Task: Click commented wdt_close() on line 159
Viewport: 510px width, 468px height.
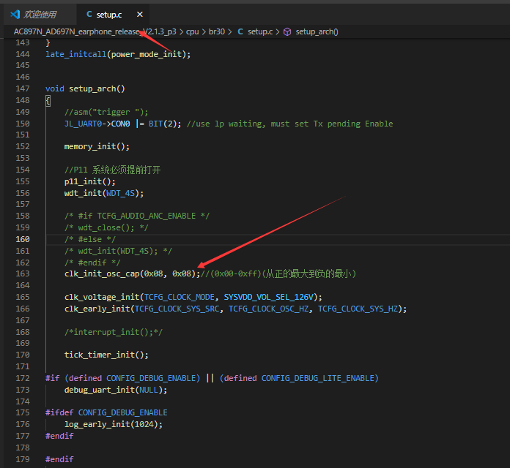Action: pyautogui.click(x=106, y=227)
